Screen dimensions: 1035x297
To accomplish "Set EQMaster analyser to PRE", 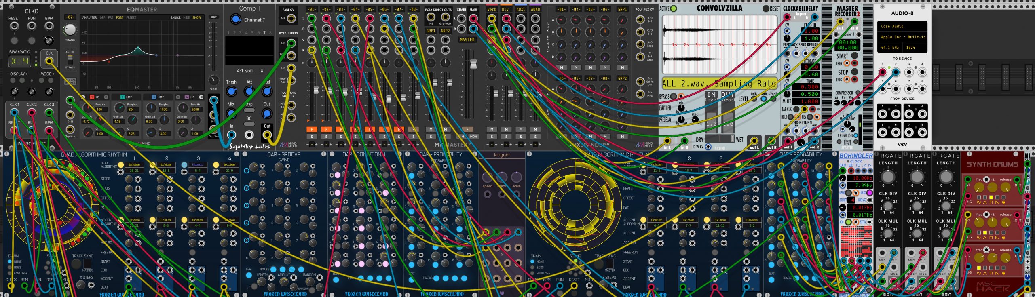I will click(x=110, y=17).
